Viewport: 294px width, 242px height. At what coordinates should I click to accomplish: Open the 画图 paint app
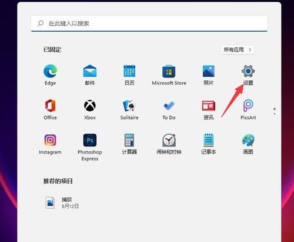[x=248, y=144]
